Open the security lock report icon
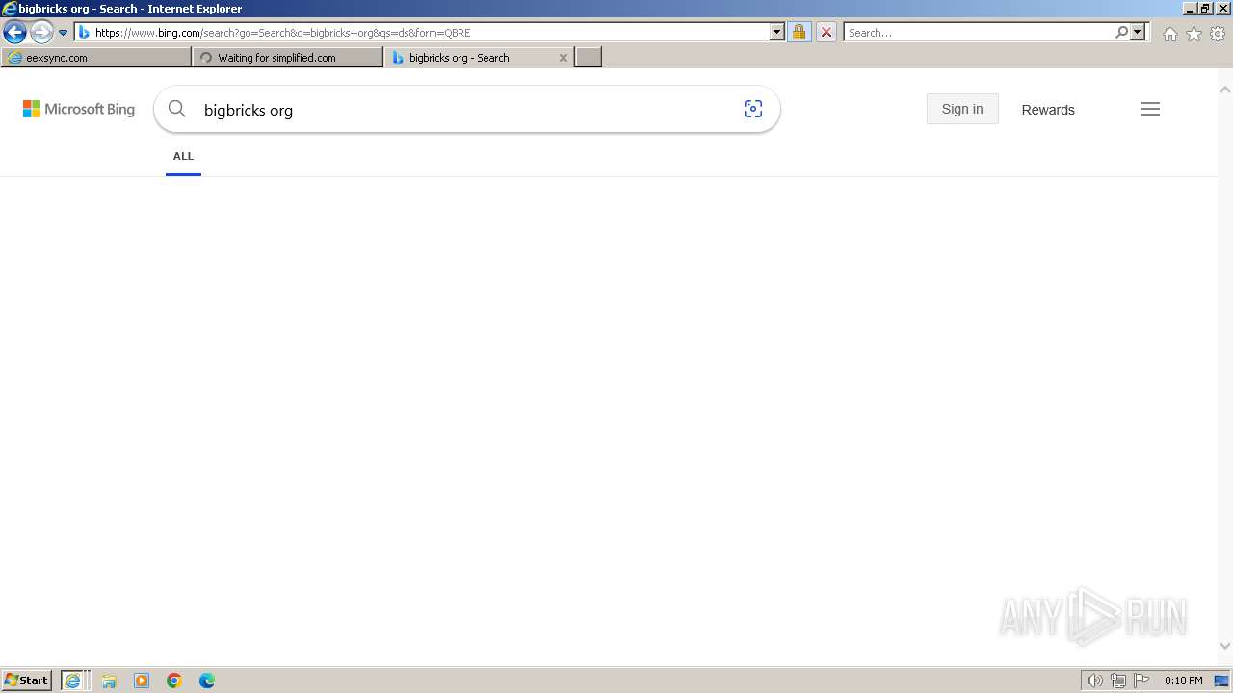Viewport: 1233px width, 693px height. point(799,32)
